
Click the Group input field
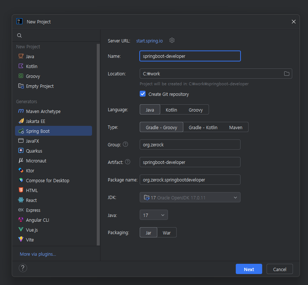point(190,145)
